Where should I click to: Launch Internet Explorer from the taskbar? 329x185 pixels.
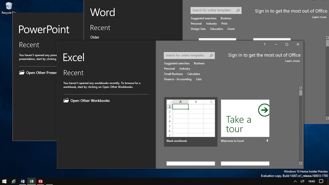point(13,181)
